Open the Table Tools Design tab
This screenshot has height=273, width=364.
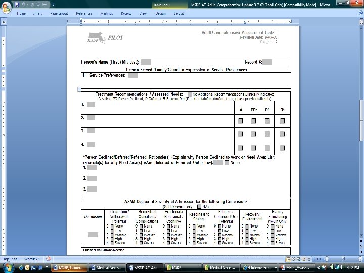point(160,14)
